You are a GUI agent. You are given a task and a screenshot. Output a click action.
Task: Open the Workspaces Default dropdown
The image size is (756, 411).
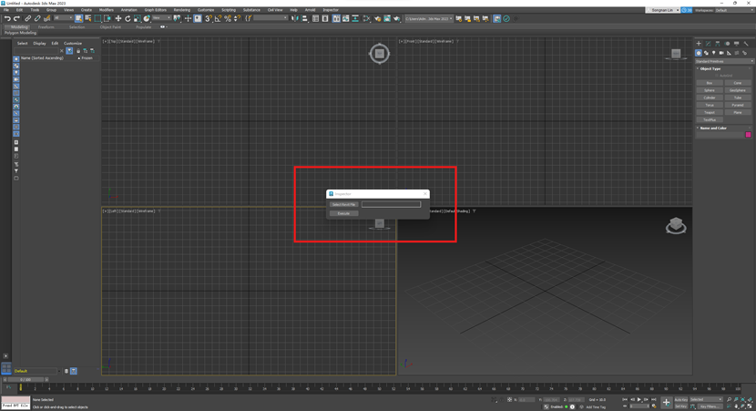[733, 10]
